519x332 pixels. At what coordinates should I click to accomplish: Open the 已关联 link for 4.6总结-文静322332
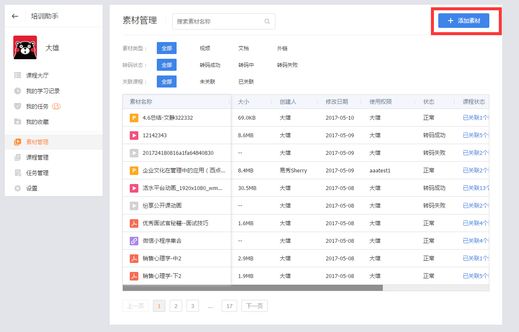pos(476,118)
